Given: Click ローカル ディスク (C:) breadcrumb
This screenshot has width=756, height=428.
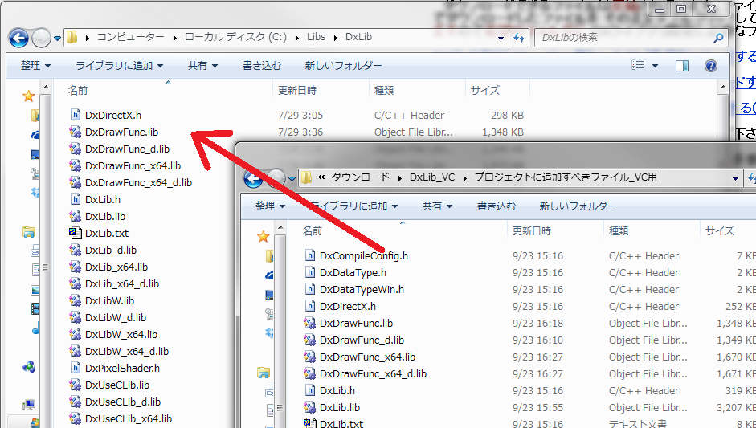Looking at the screenshot, I should [235, 37].
